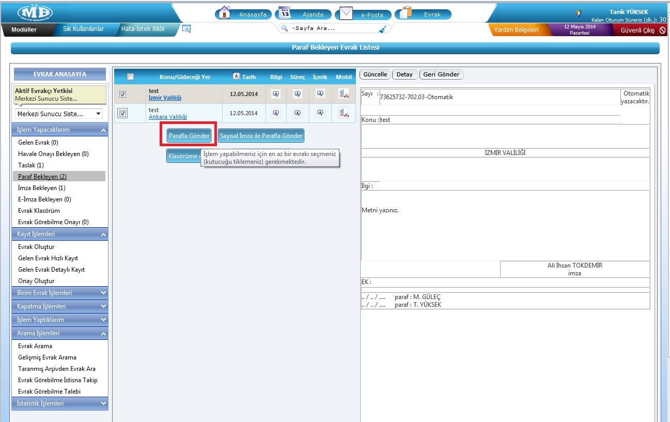Open Bilgi icon for İzmir Valiliği row
Viewport: 670px width, 422px height.
tap(276, 94)
